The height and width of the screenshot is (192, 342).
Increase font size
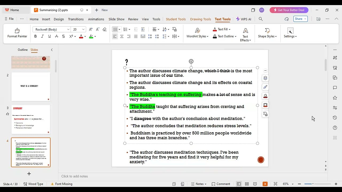click(91, 29)
